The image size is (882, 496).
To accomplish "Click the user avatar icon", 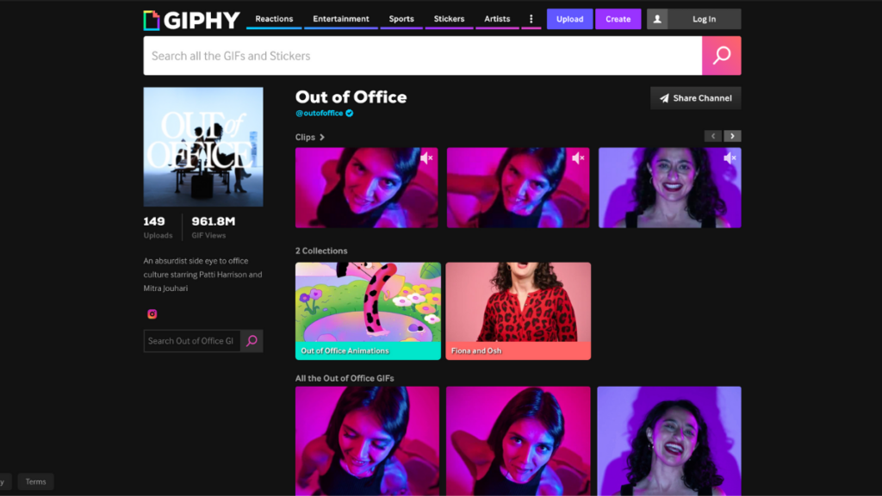I will pos(657,19).
